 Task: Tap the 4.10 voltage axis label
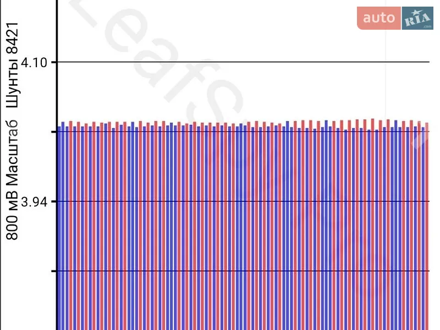(x=34, y=62)
